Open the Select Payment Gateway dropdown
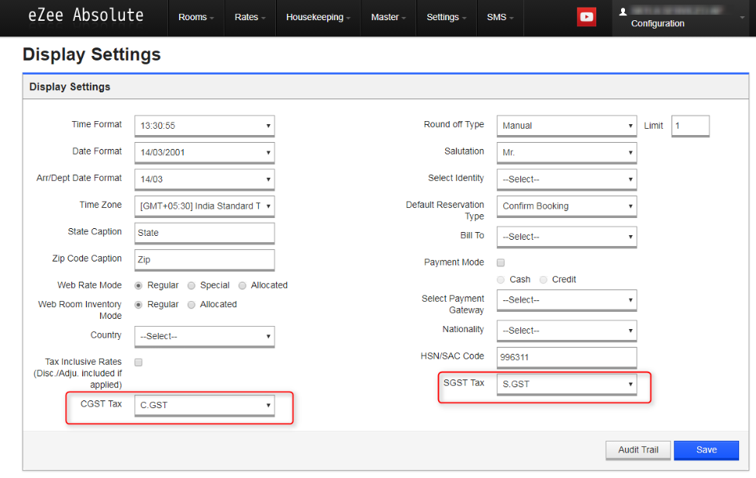 (567, 300)
